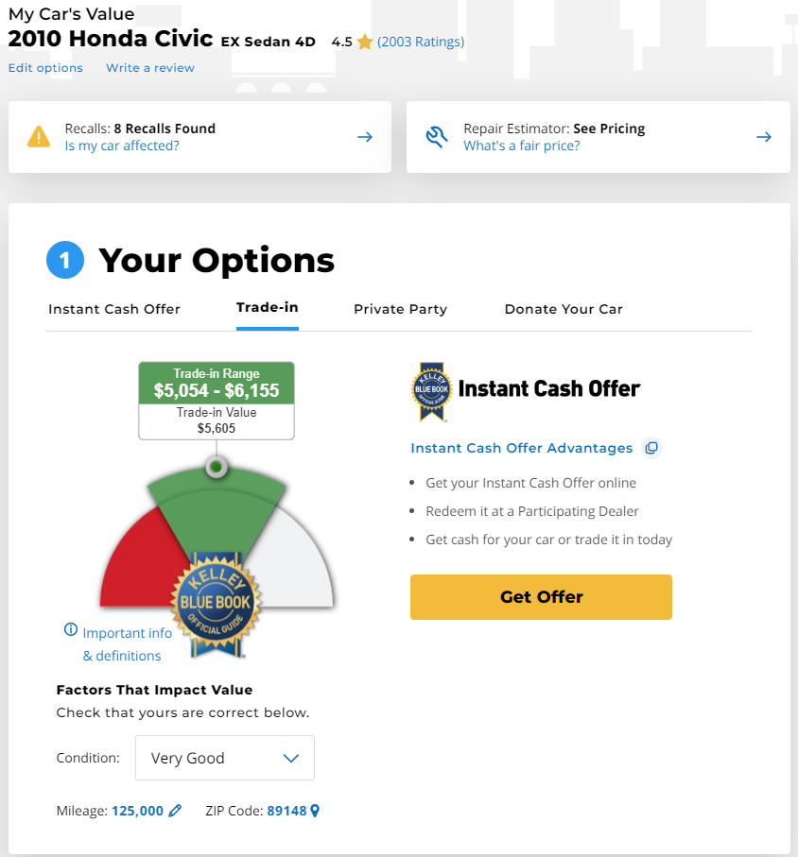798x857 pixels.
Task: Click the copy icon beside Instant Cash Offer Advantages
Action: [x=651, y=448]
